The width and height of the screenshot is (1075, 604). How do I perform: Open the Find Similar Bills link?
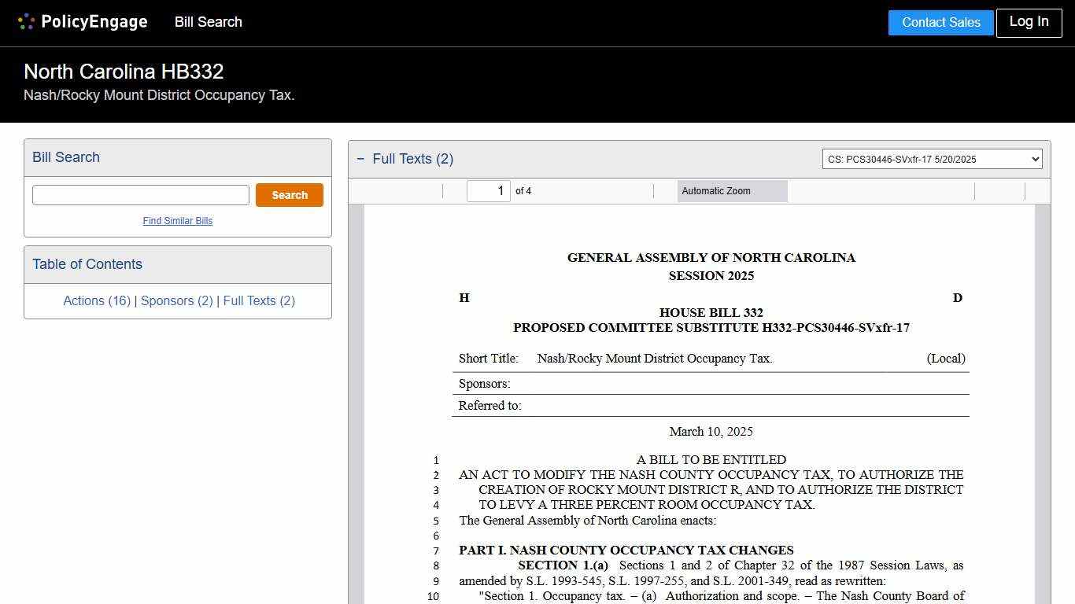point(178,221)
